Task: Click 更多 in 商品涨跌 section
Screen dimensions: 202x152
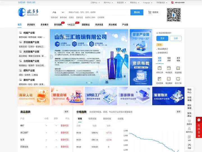Action: (x=66, y=112)
